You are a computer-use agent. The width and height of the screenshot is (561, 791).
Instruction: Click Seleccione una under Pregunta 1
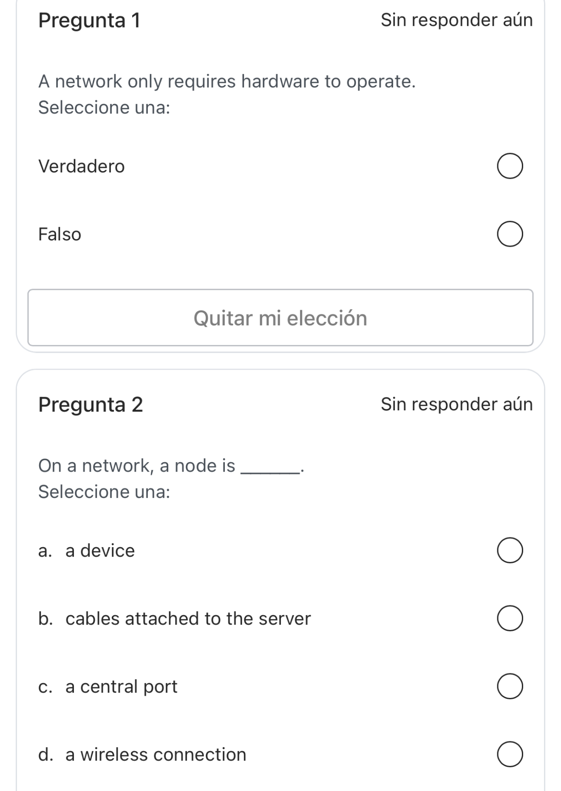(x=105, y=107)
